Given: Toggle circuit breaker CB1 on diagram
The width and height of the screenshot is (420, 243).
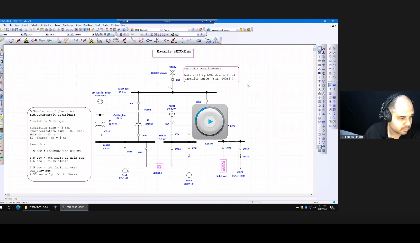Looking at the screenshot, I should (173, 80).
